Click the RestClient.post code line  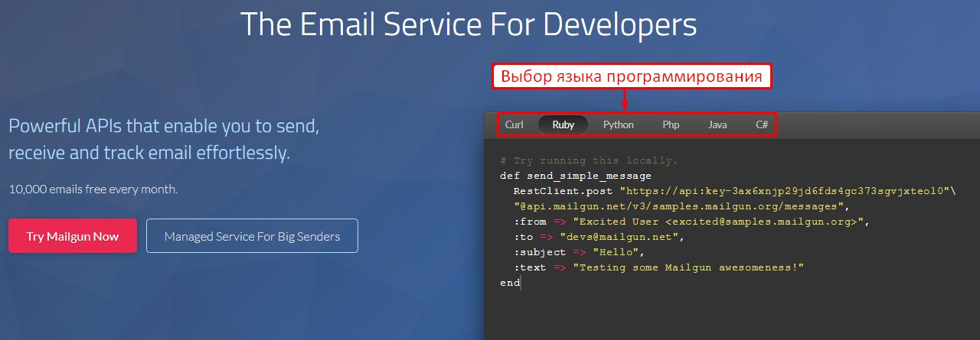(735, 191)
